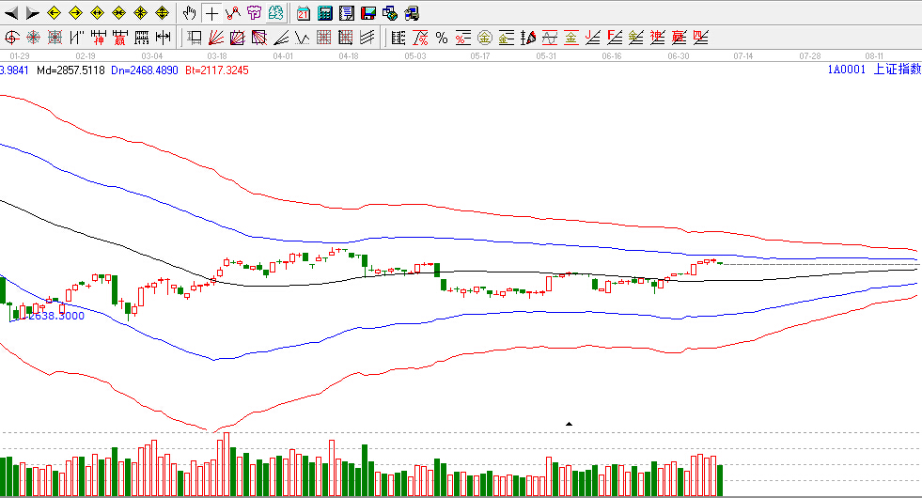
Task: Click the yellow diamond four-way arrow icon
Action: click(162, 13)
